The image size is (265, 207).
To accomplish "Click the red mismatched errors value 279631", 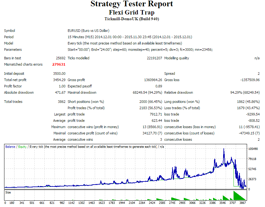I will pyautogui.click(x=59, y=64).
